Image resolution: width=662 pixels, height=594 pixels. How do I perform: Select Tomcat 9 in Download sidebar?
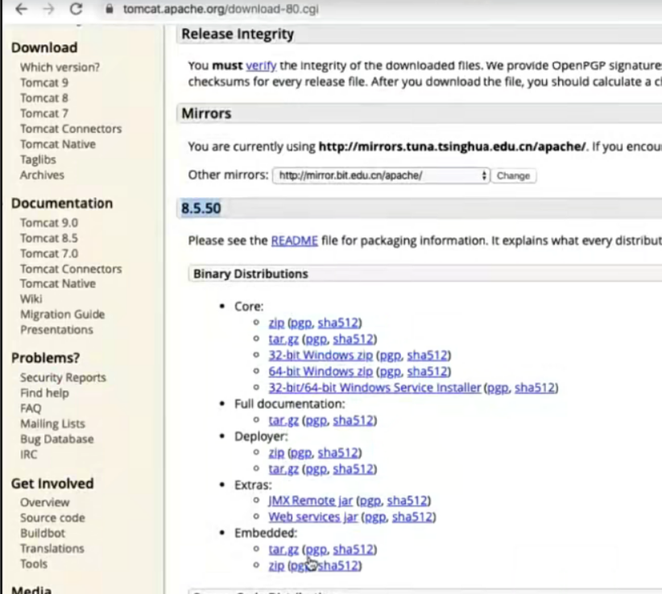44,83
